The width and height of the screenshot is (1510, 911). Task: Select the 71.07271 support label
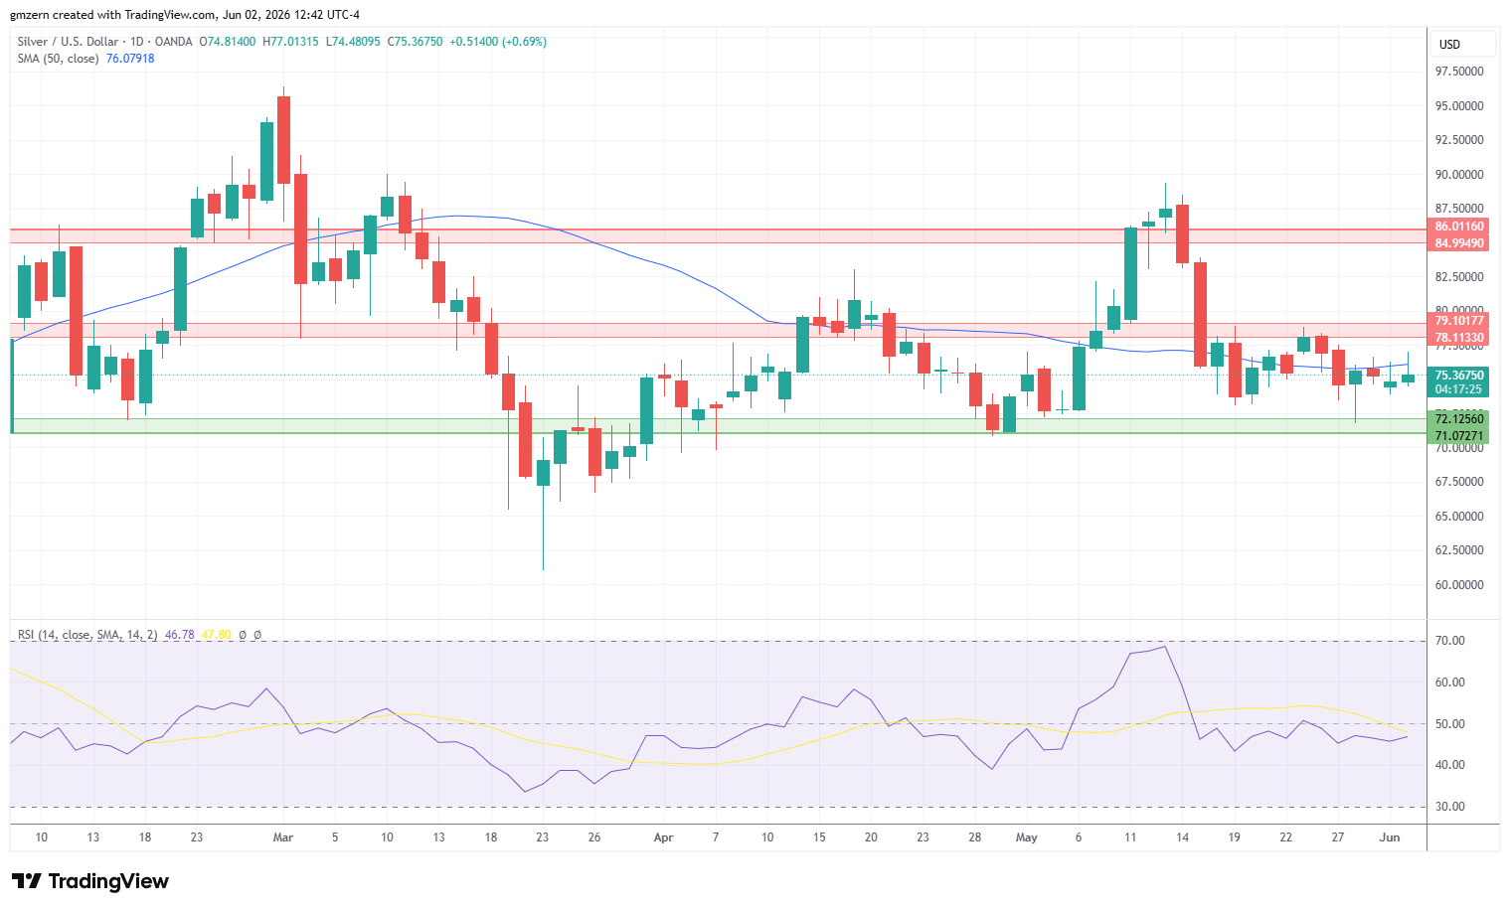click(1459, 436)
